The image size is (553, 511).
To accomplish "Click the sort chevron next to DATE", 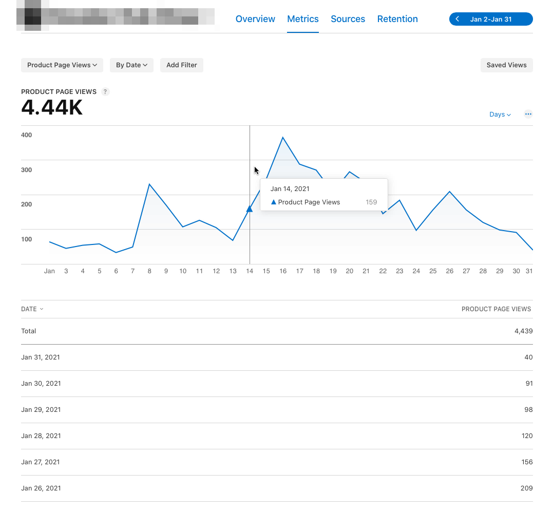I will pos(41,309).
